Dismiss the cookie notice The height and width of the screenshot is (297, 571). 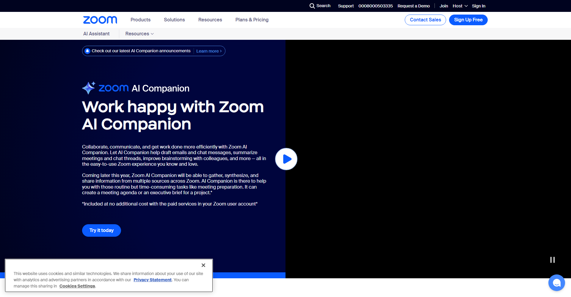[x=203, y=265]
